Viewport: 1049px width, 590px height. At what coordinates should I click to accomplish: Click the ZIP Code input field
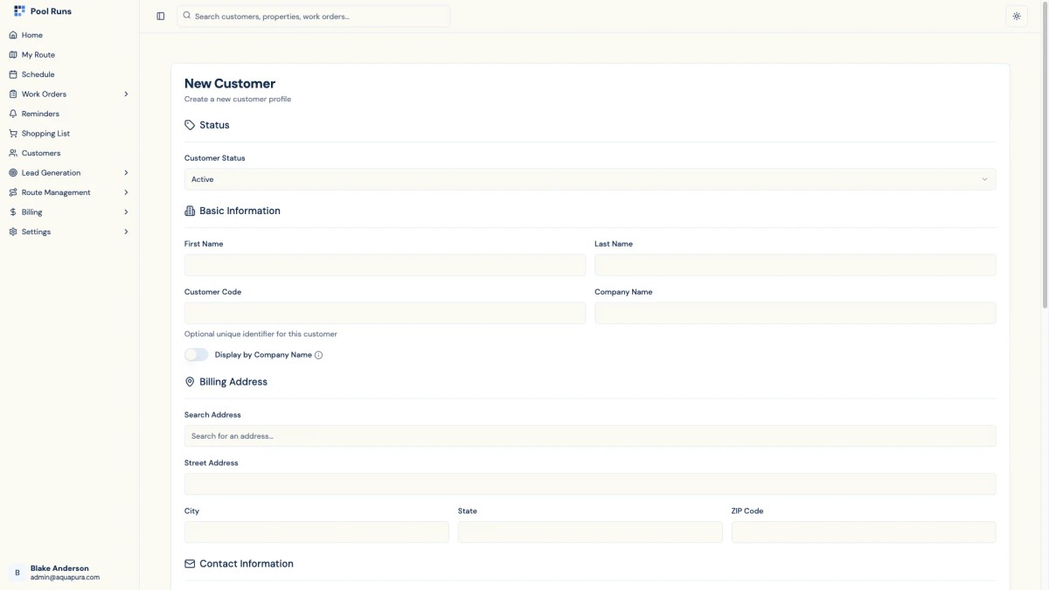click(x=864, y=532)
